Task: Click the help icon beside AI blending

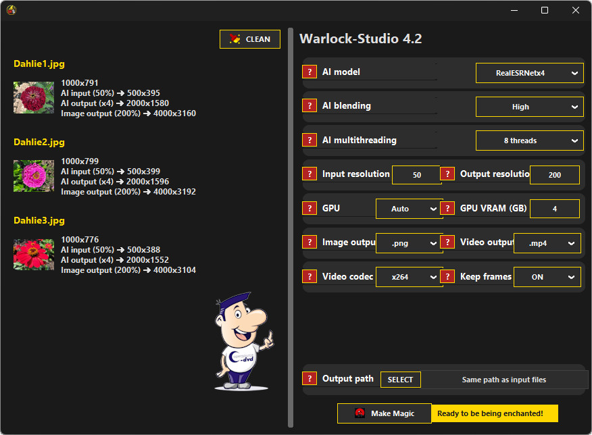Action: (x=310, y=106)
